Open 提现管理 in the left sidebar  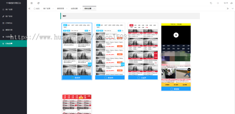[13, 30]
